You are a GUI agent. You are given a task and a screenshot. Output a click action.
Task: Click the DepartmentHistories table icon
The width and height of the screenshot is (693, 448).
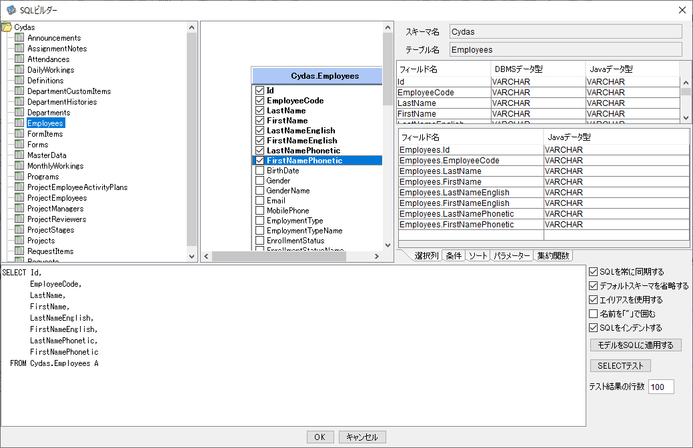pos(19,101)
